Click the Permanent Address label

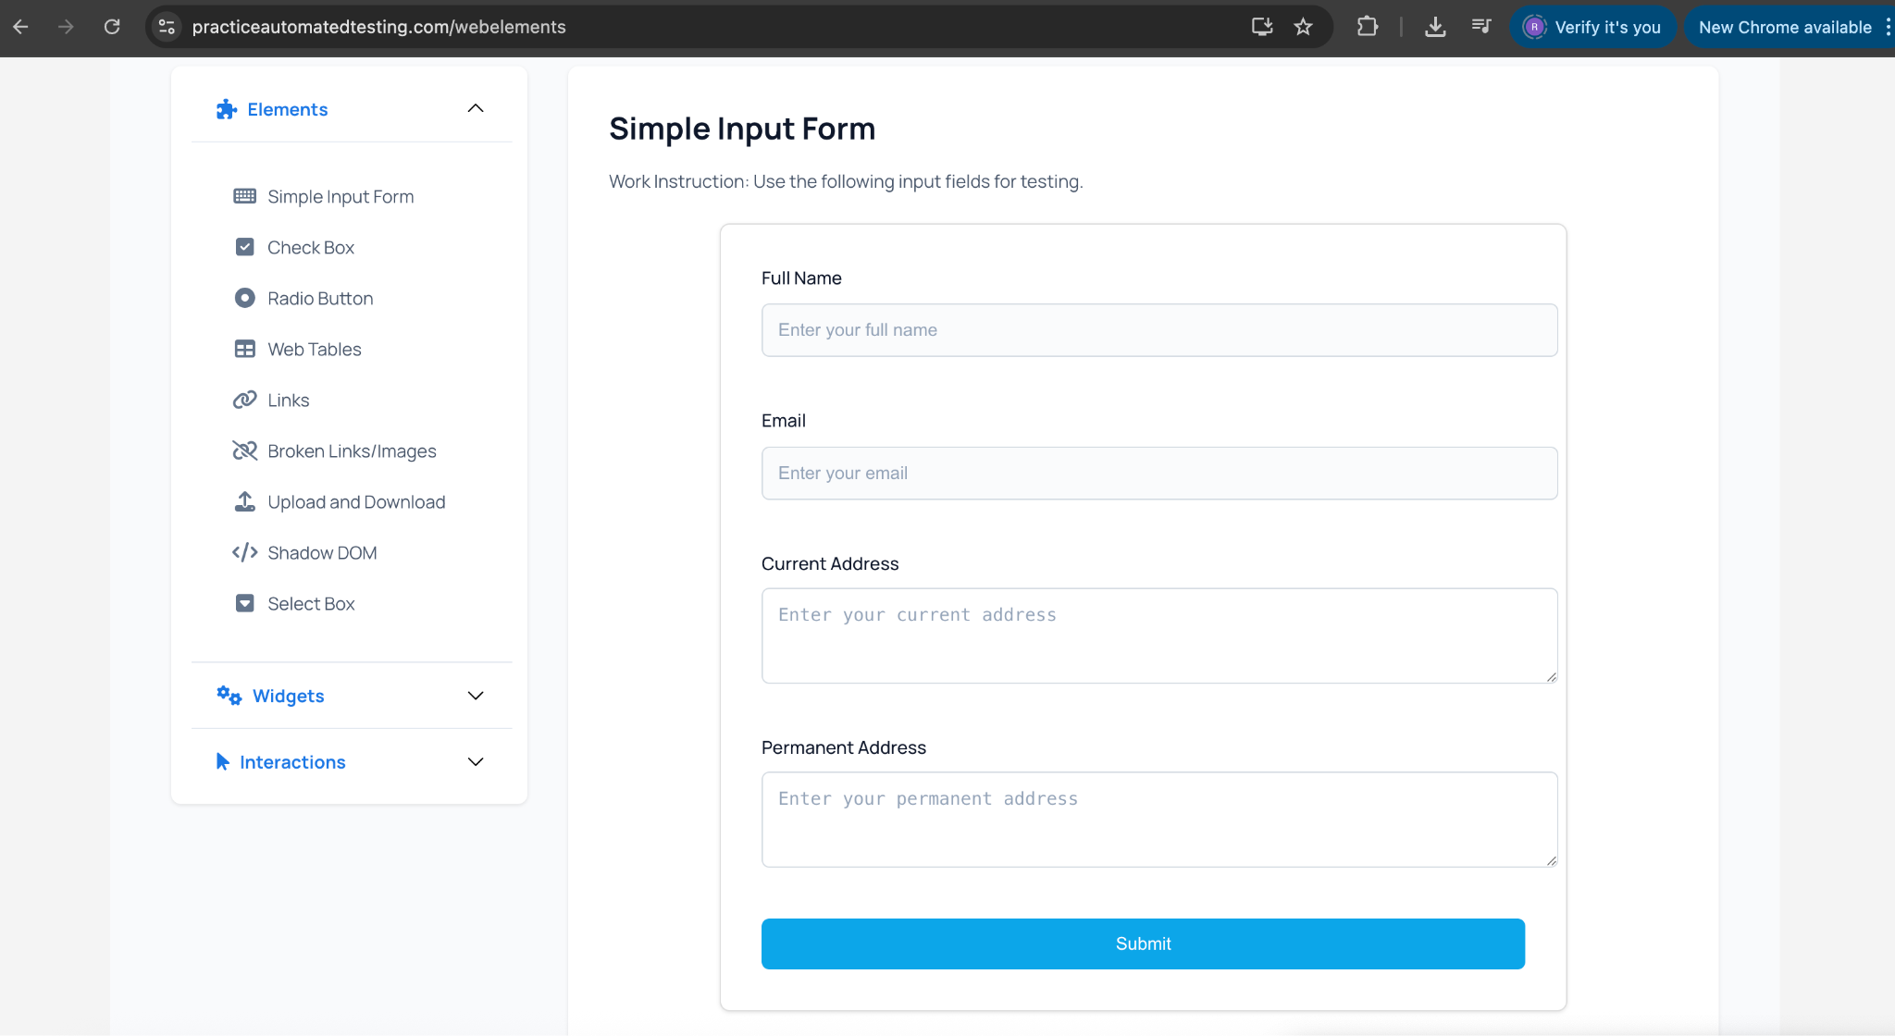coord(844,747)
